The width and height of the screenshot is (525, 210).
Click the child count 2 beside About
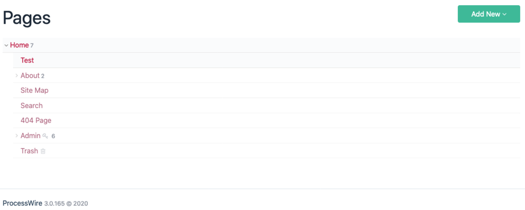[43, 76]
